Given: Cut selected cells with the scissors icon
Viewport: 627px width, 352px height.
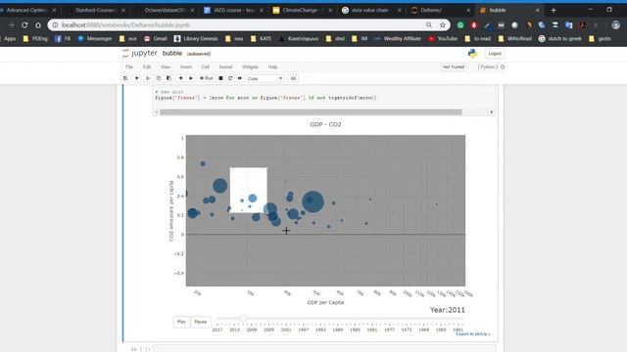Looking at the screenshot, I should pos(148,78).
